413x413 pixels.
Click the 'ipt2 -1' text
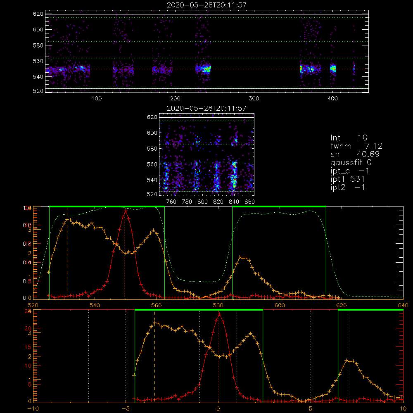(348, 187)
